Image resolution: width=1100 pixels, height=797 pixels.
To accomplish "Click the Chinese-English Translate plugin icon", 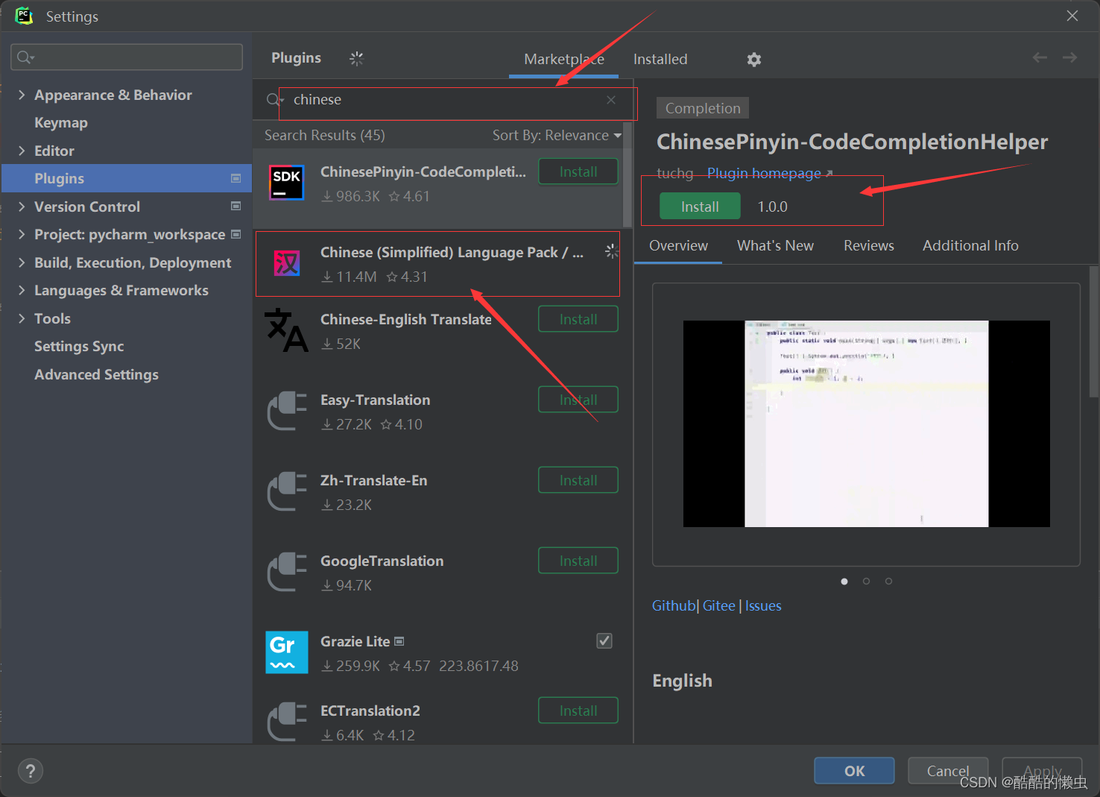I will 287,330.
